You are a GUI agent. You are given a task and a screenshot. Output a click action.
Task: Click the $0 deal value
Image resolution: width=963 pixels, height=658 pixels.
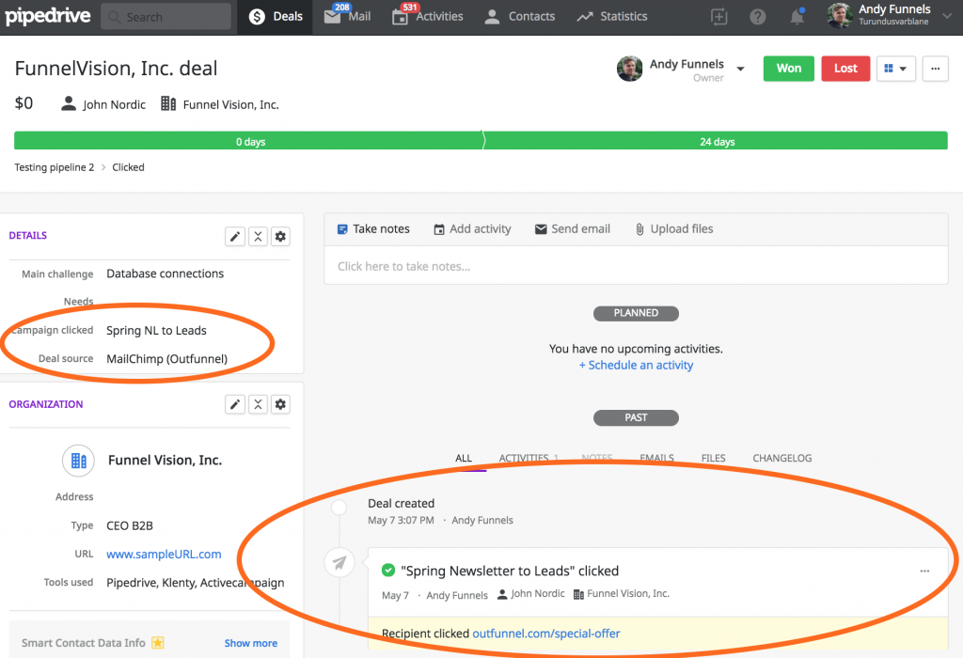click(x=24, y=103)
